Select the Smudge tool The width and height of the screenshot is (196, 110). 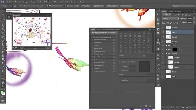[3, 60]
